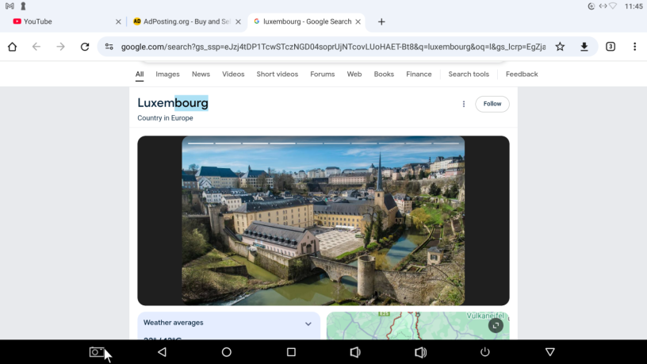Open Luxembourg panel more options menu
Viewport: 647px width, 364px height.
[x=464, y=104]
